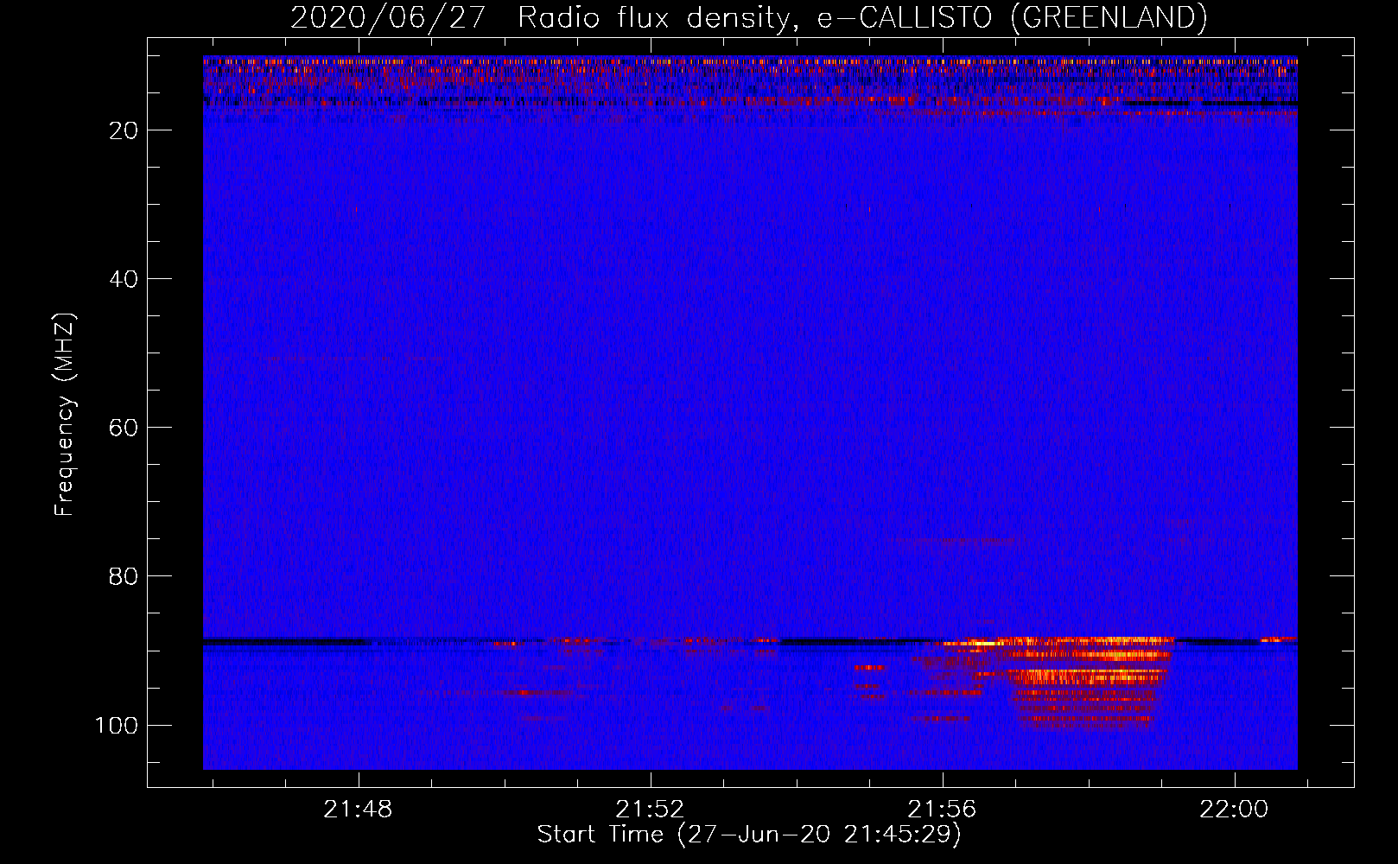Select the 20 MHz frequency tick label
This screenshot has height=864, width=1398.
pyautogui.click(x=124, y=130)
